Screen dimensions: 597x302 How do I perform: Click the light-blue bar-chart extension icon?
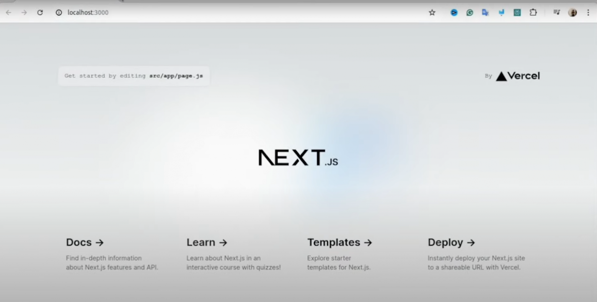point(501,13)
